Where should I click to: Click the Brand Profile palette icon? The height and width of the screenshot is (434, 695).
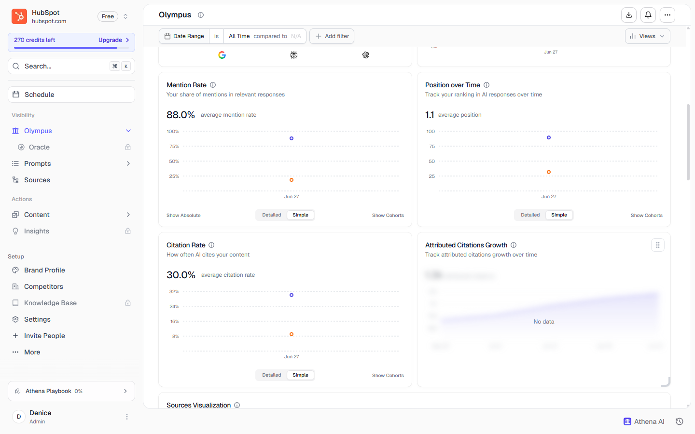coord(15,270)
